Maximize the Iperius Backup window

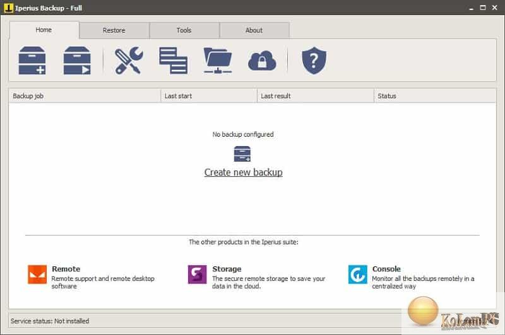(483, 8)
